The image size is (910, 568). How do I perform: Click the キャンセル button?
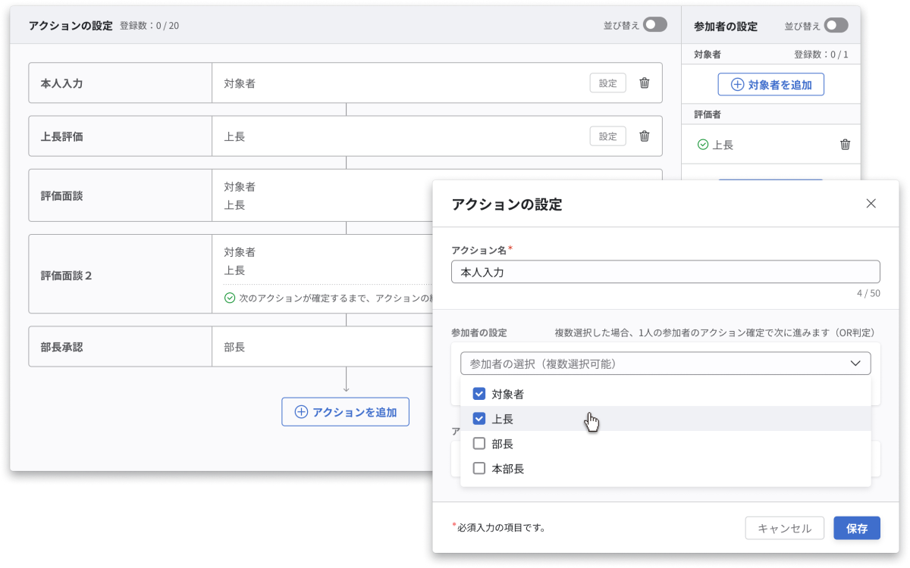784,529
